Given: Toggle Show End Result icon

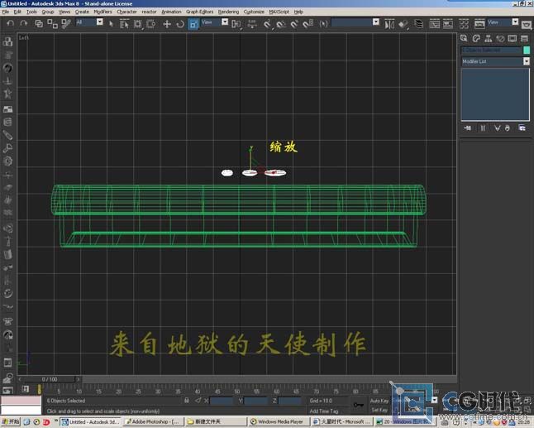Looking at the screenshot, I should pyautogui.click(x=483, y=127).
